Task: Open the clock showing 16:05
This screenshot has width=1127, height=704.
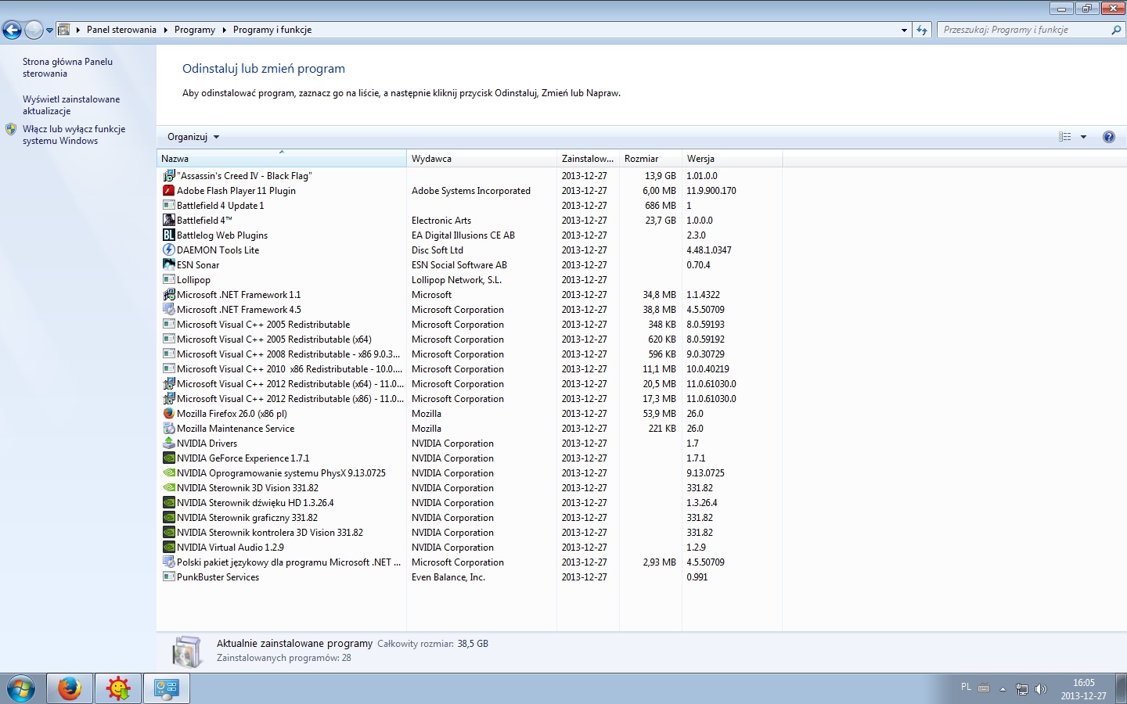Action: point(1083,689)
